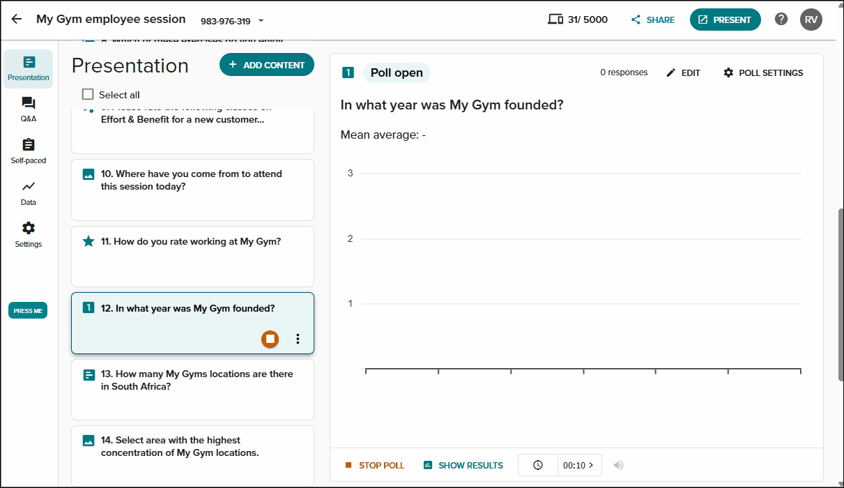Image resolution: width=844 pixels, height=488 pixels.
Task: Start presenting with the PRESENT button
Action: click(725, 20)
